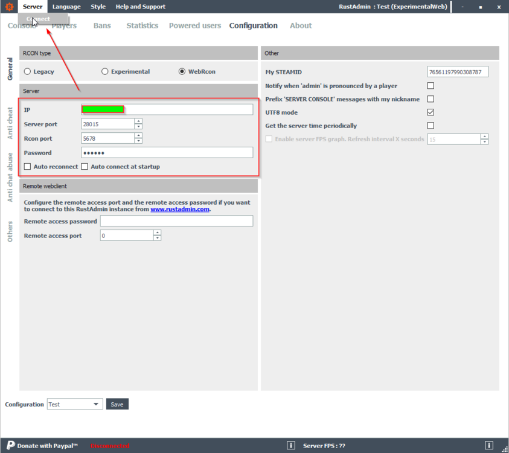Click the RustAdmin gear logo icon

point(8,7)
